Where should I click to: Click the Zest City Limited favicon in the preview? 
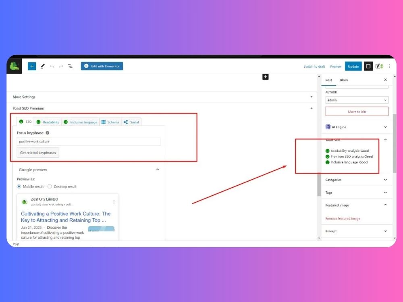(25, 202)
